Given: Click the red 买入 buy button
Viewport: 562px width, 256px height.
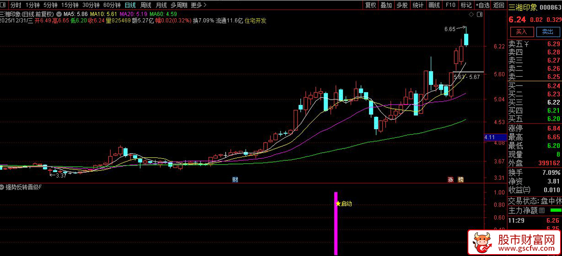Looking at the screenshot, I should point(521,32).
